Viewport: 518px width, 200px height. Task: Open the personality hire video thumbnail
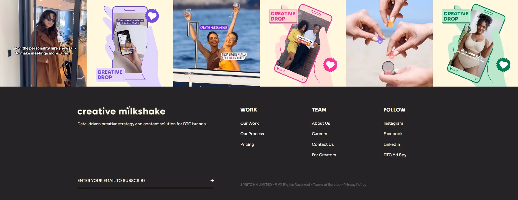(43, 43)
